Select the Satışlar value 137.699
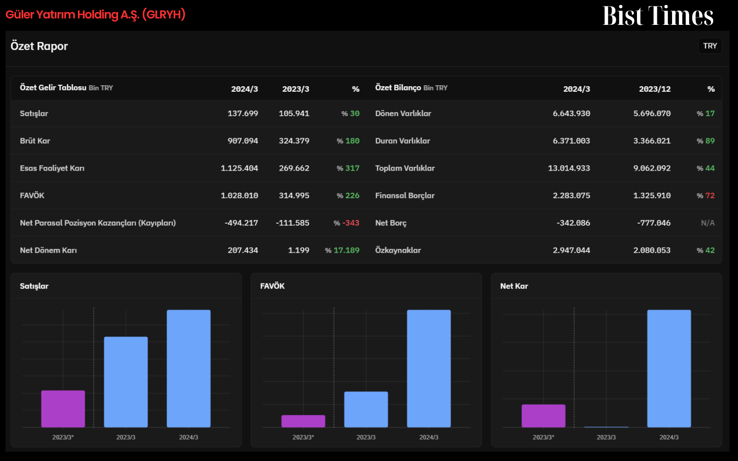The image size is (738, 461). coord(243,113)
